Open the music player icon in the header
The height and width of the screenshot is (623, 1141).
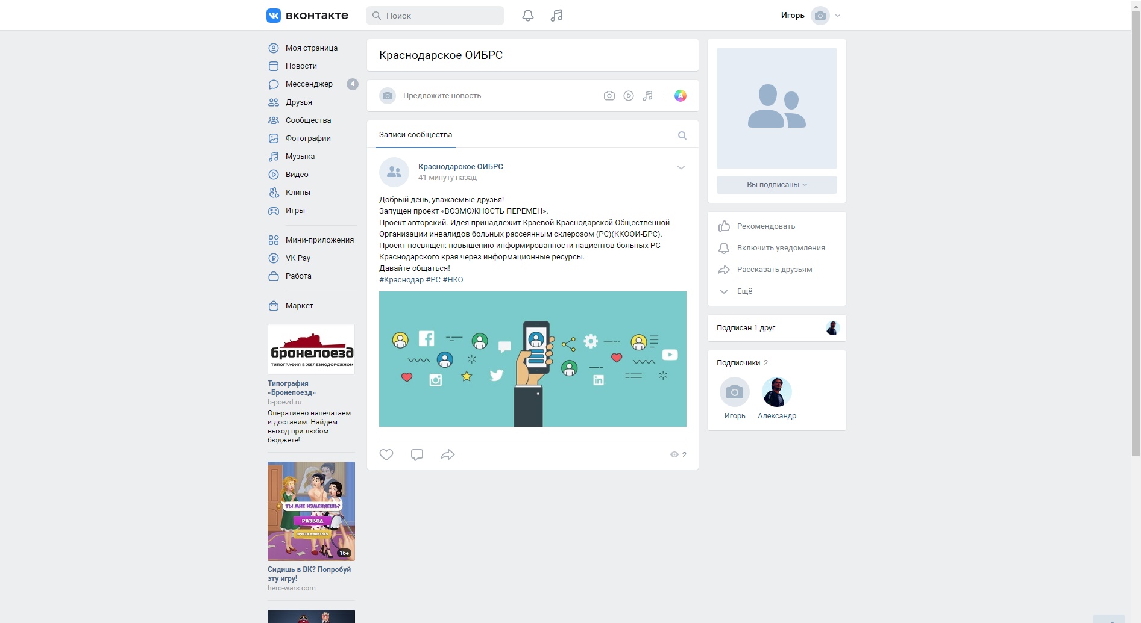556,16
